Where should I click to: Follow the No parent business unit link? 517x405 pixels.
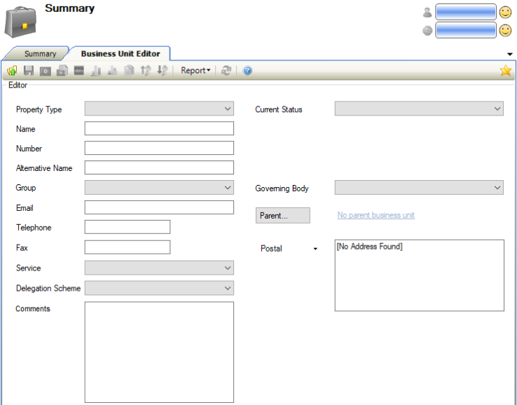coord(375,215)
